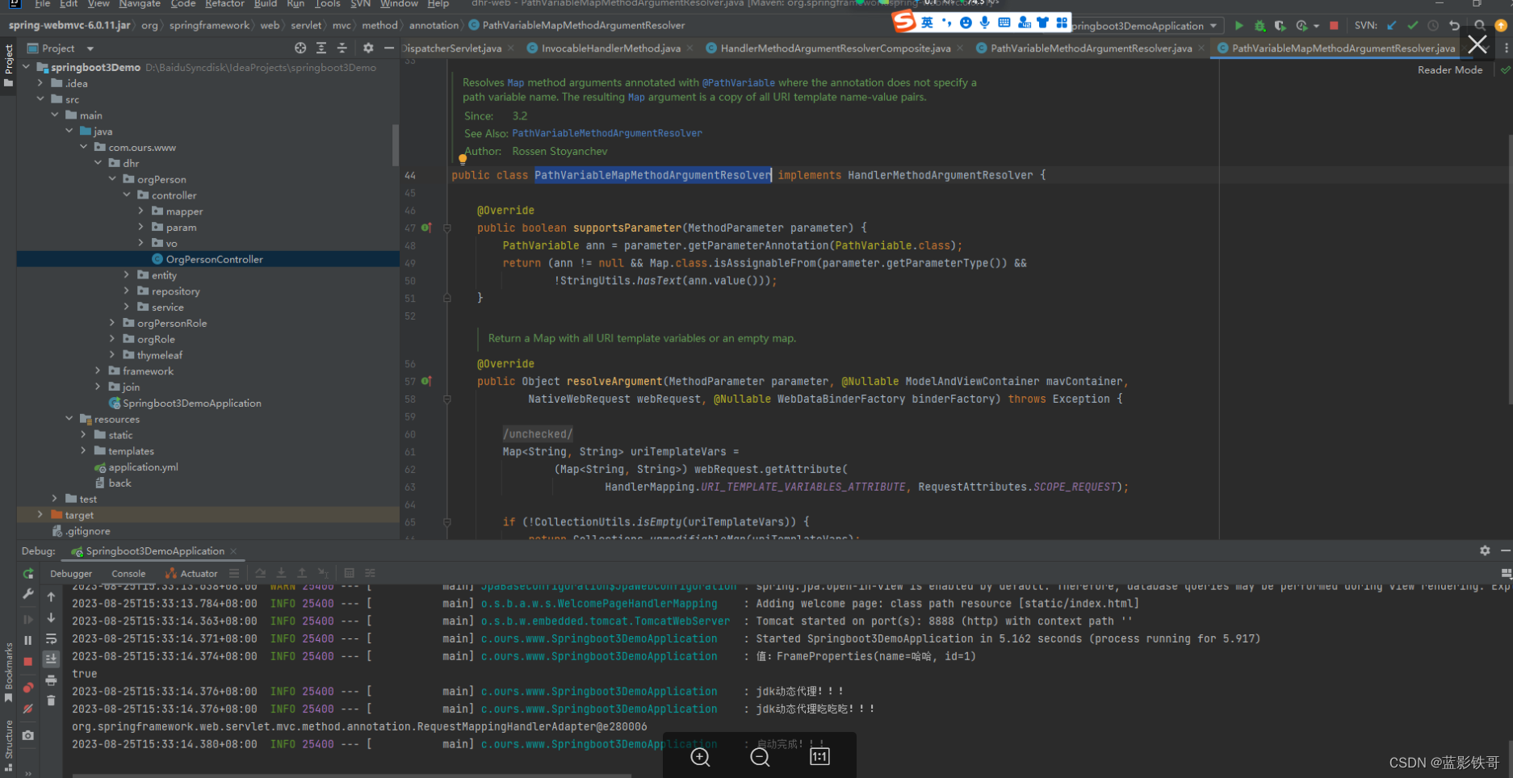Open run configuration dropdown Springboot3DemoApplication
1513x778 pixels.
click(1145, 26)
